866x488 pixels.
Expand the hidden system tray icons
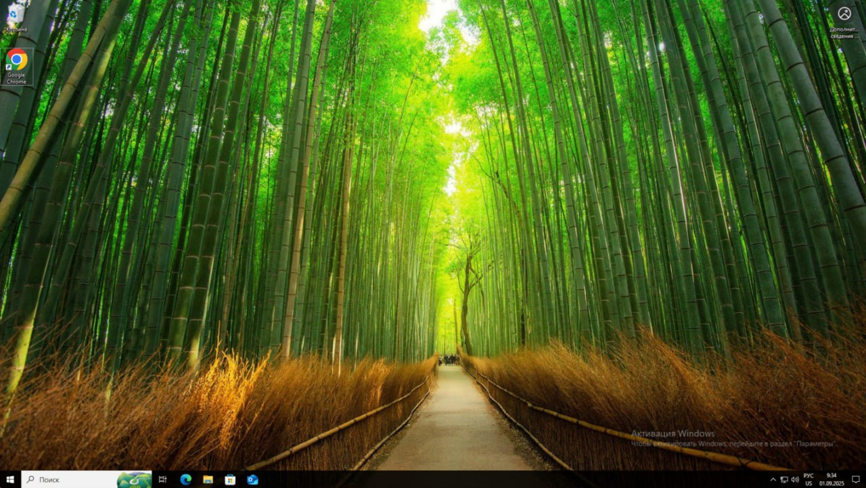[773, 479]
